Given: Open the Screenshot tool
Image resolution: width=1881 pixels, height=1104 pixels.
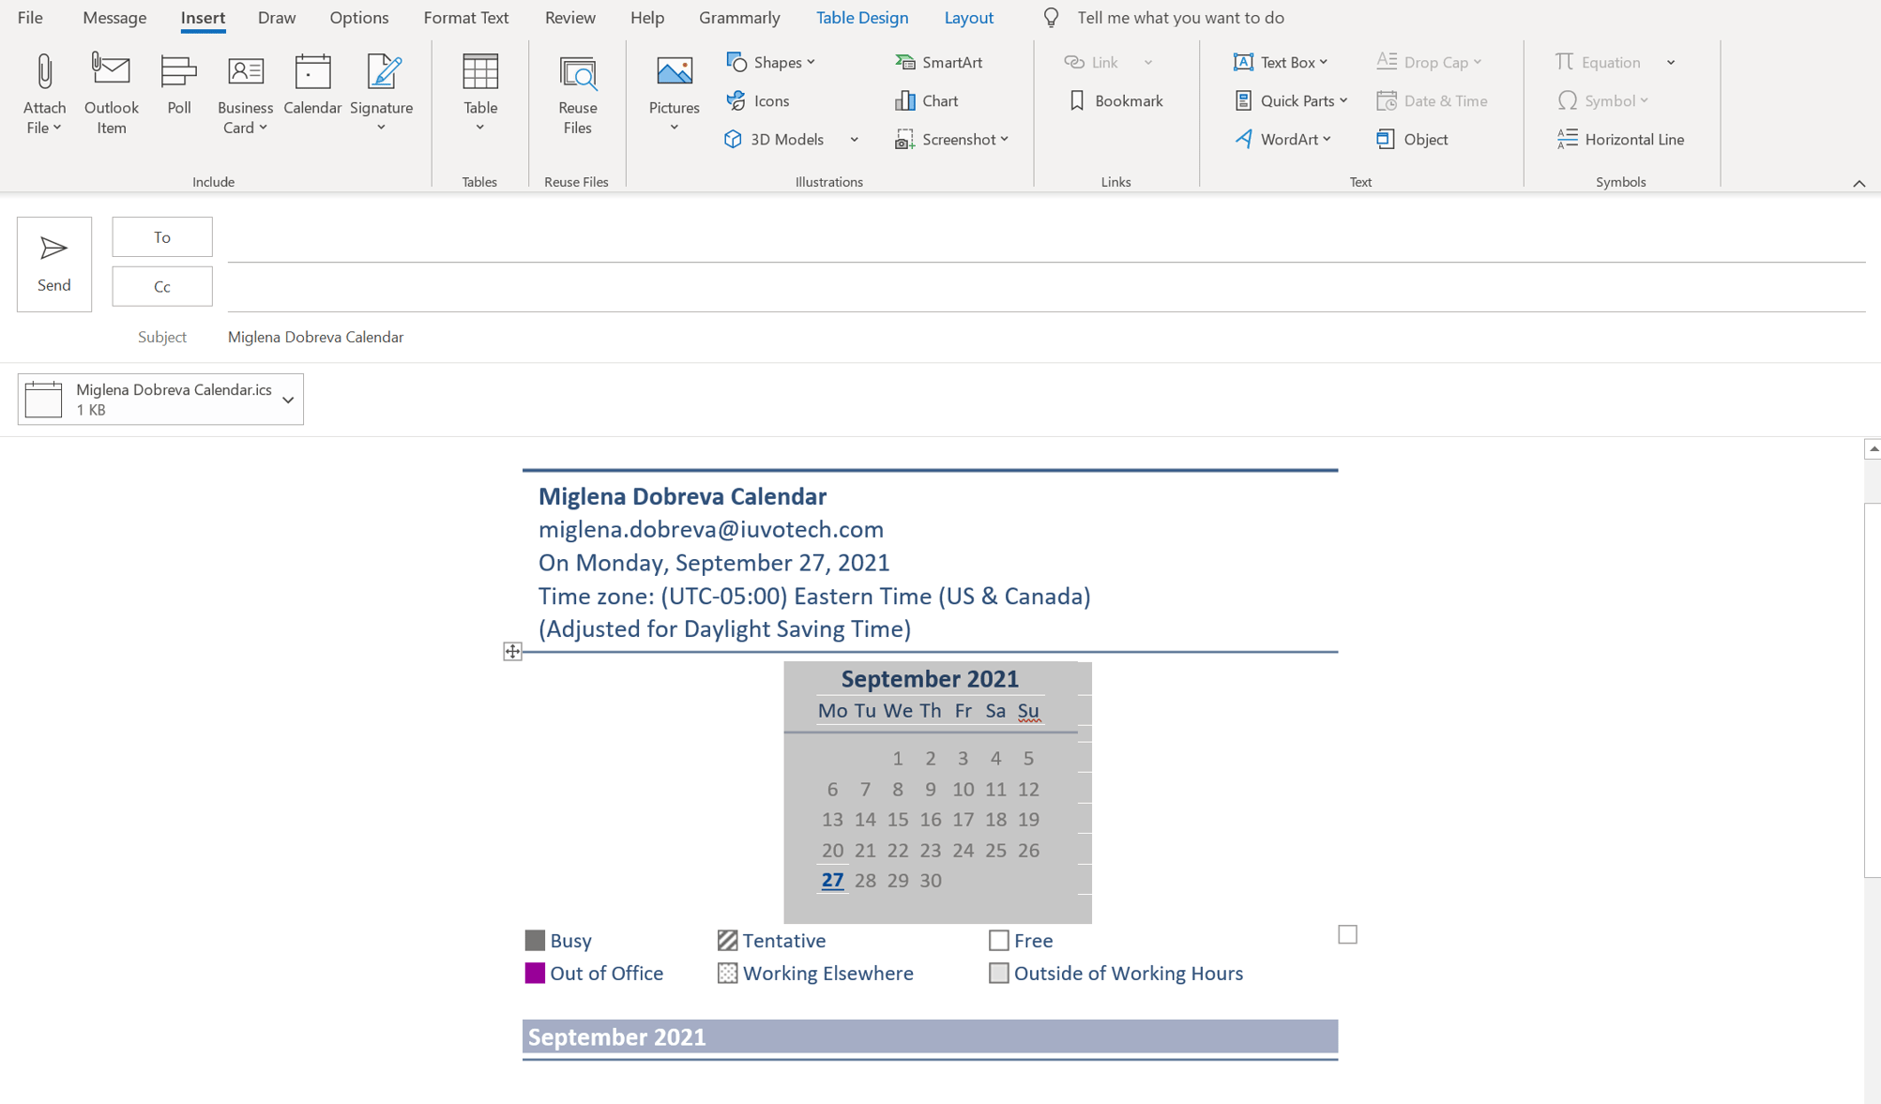Looking at the screenshot, I should [x=952, y=139].
